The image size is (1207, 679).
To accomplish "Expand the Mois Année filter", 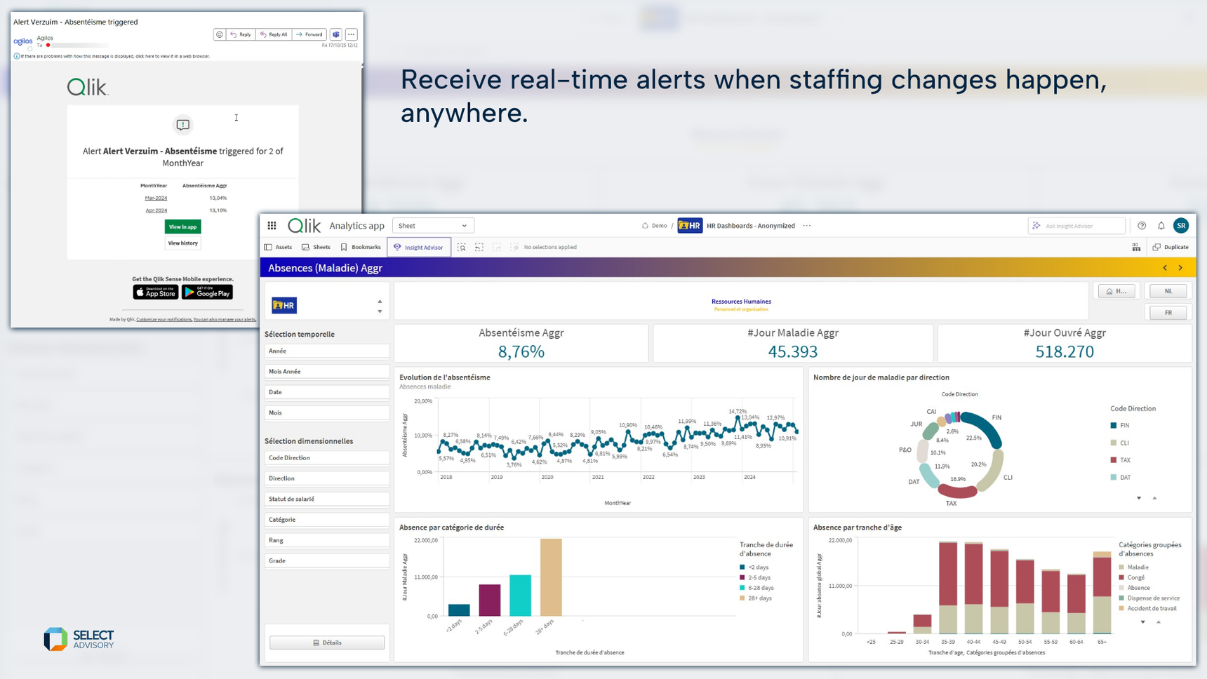I will (x=327, y=372).
